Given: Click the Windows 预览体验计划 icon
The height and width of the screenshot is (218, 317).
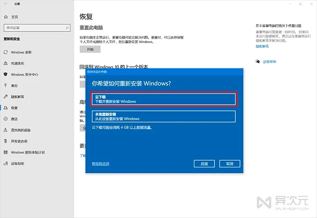Looking at the screenshot, I should [6, 152].
